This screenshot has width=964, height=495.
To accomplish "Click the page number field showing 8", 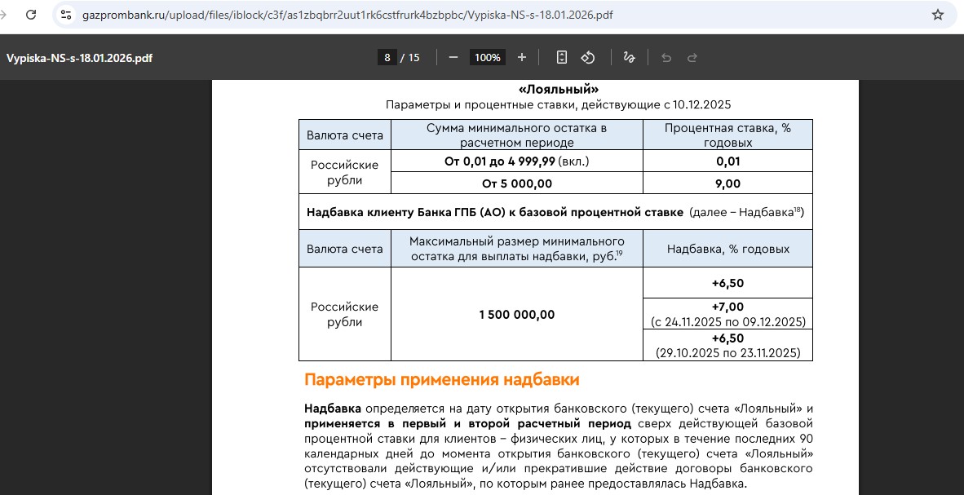I will [x=387, y=57].
